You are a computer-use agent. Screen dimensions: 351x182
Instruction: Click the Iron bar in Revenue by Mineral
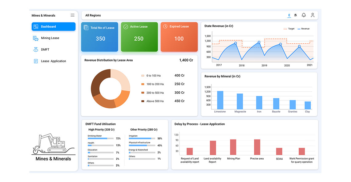tap(259, 103)
